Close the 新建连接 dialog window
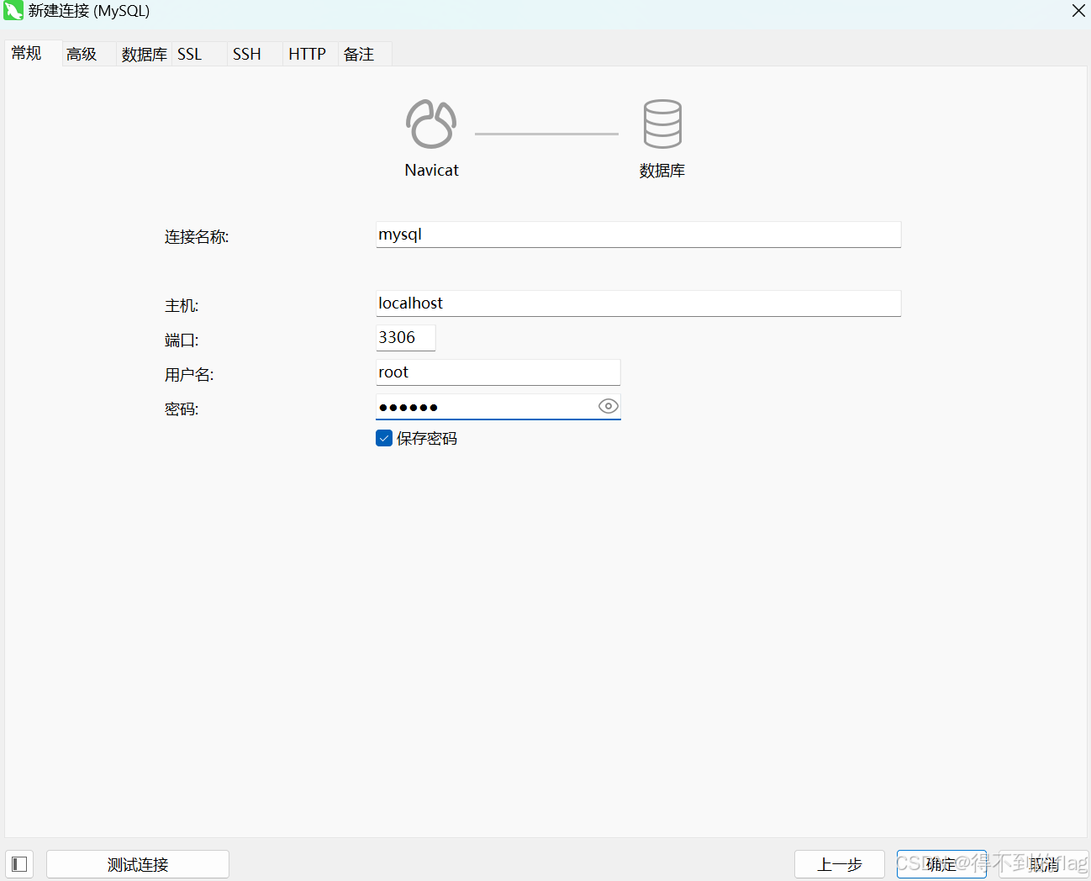Viewport: 1091px width, 881px height. (x=1078, y=11)
